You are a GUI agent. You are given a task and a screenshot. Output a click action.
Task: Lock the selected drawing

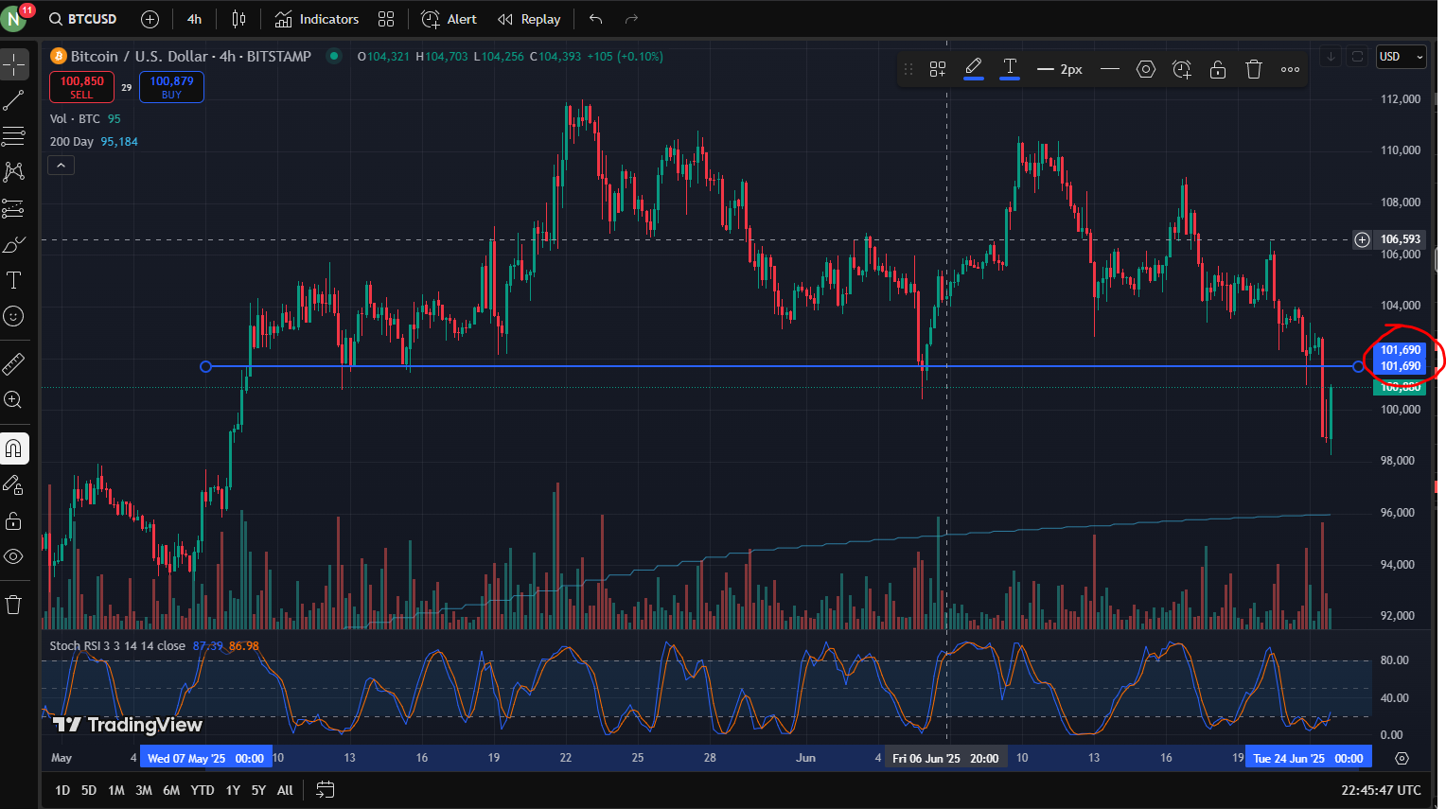pos(1218,69)
